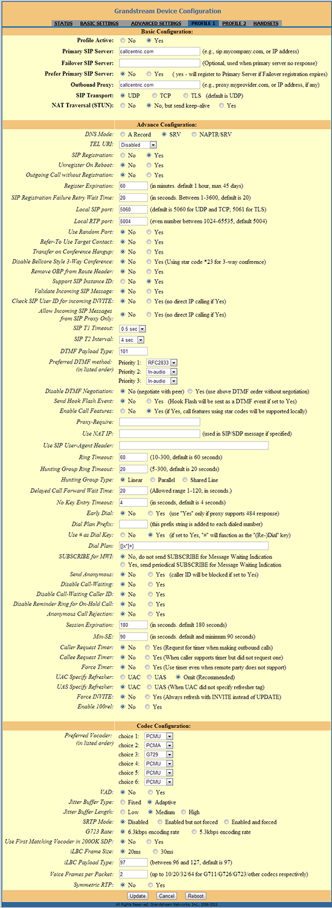
Task: Select the PROFILE 1 tab
Action: coord(203,23)
